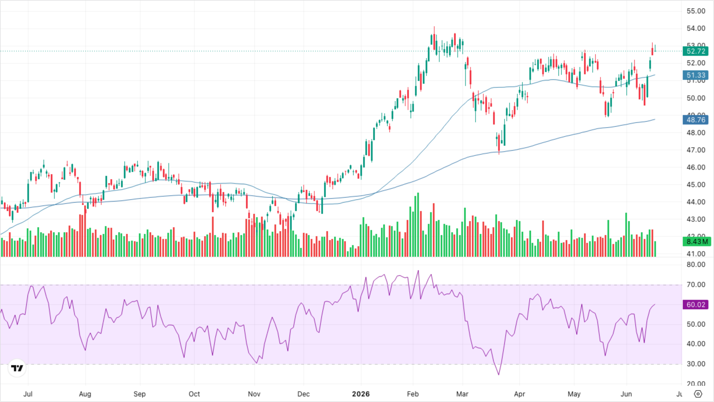Click the Jul label on time axis
Viewport: 714px width, 402px height.
(x=28, y=394)
